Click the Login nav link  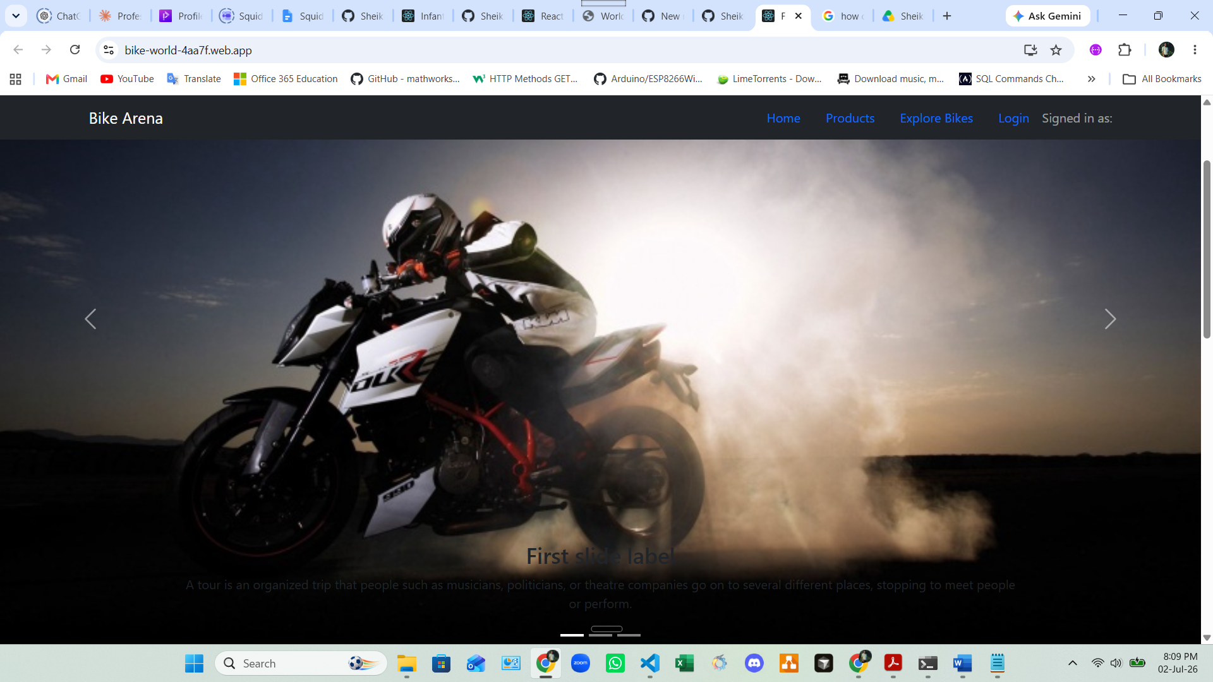pos(1013,118)
